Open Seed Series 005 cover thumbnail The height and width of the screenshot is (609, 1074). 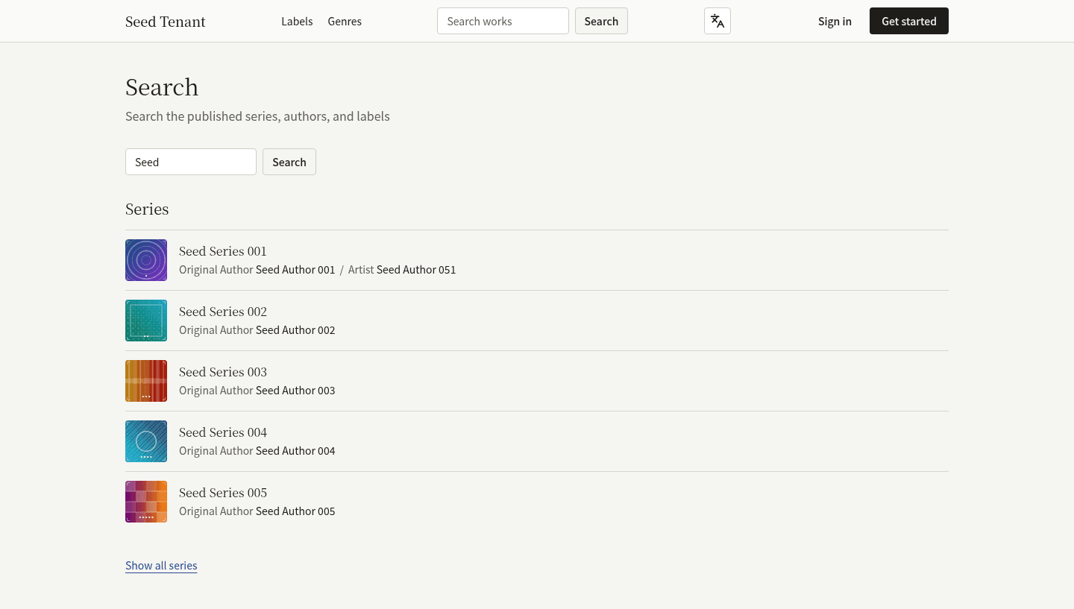[146, 502]
